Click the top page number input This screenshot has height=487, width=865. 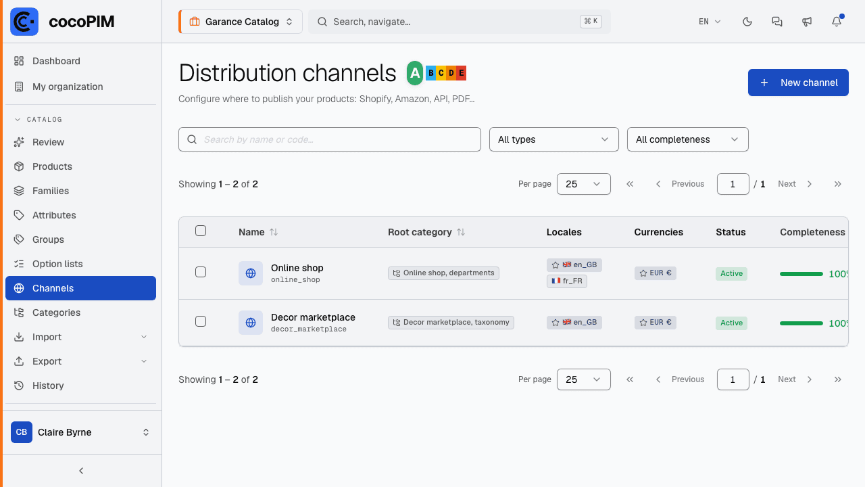coord(733,184)
